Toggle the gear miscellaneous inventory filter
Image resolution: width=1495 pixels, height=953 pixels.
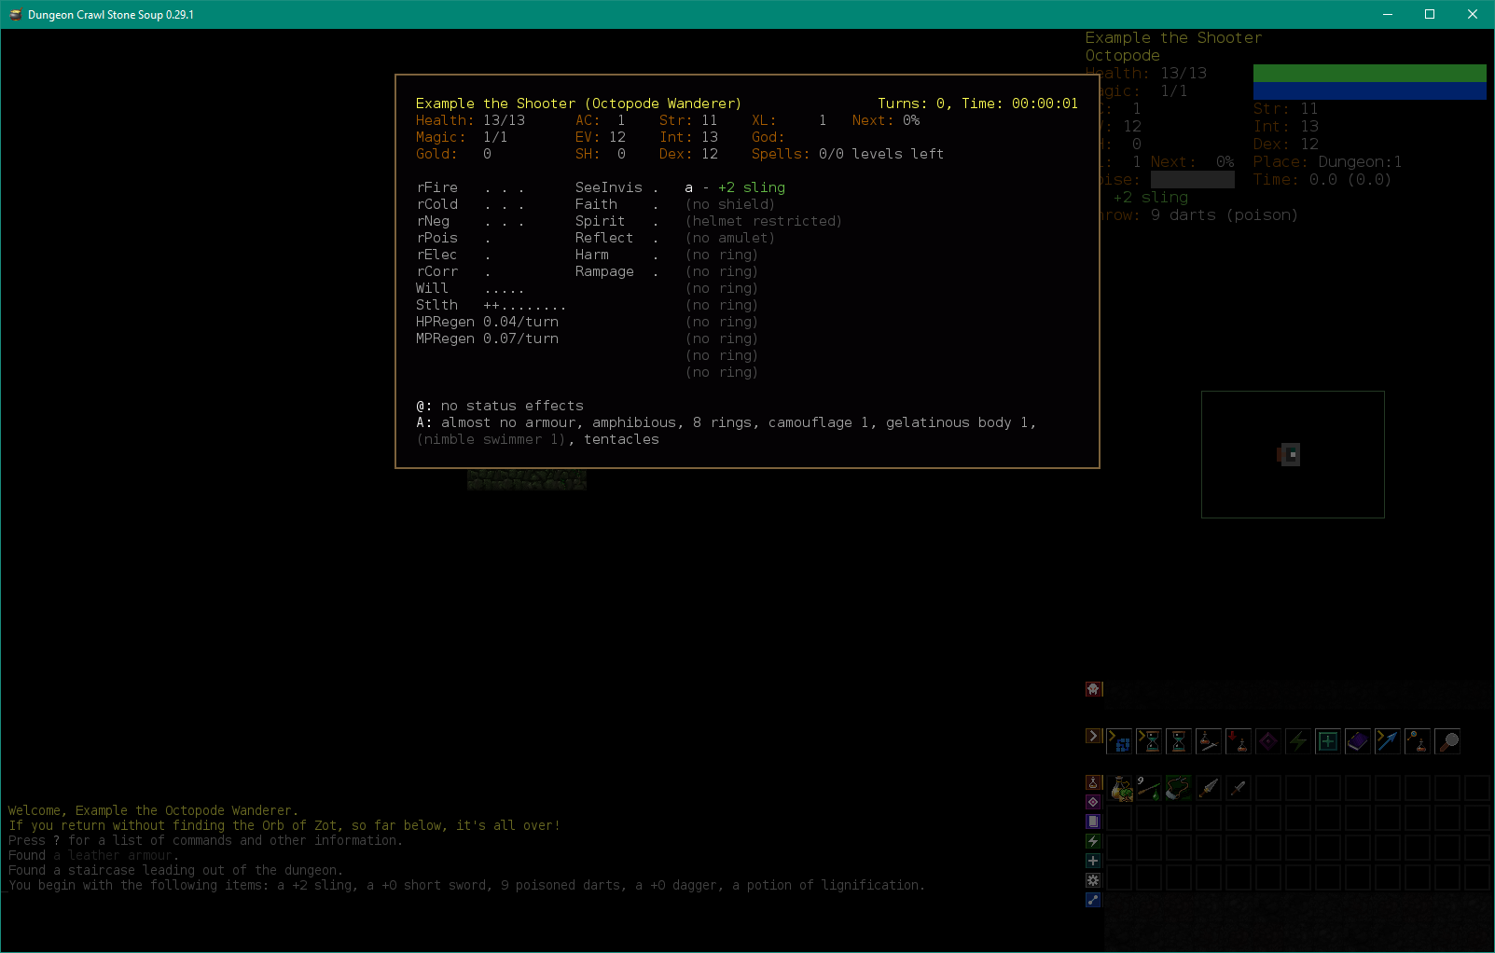[1093, 879]
